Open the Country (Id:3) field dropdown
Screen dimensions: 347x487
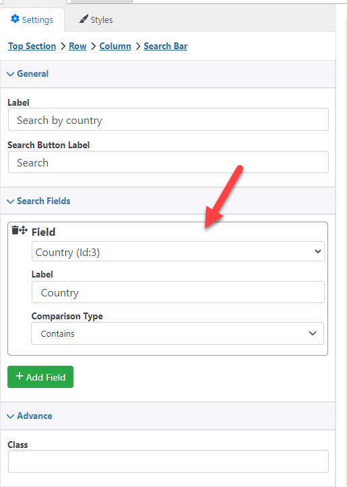point(178,251)
